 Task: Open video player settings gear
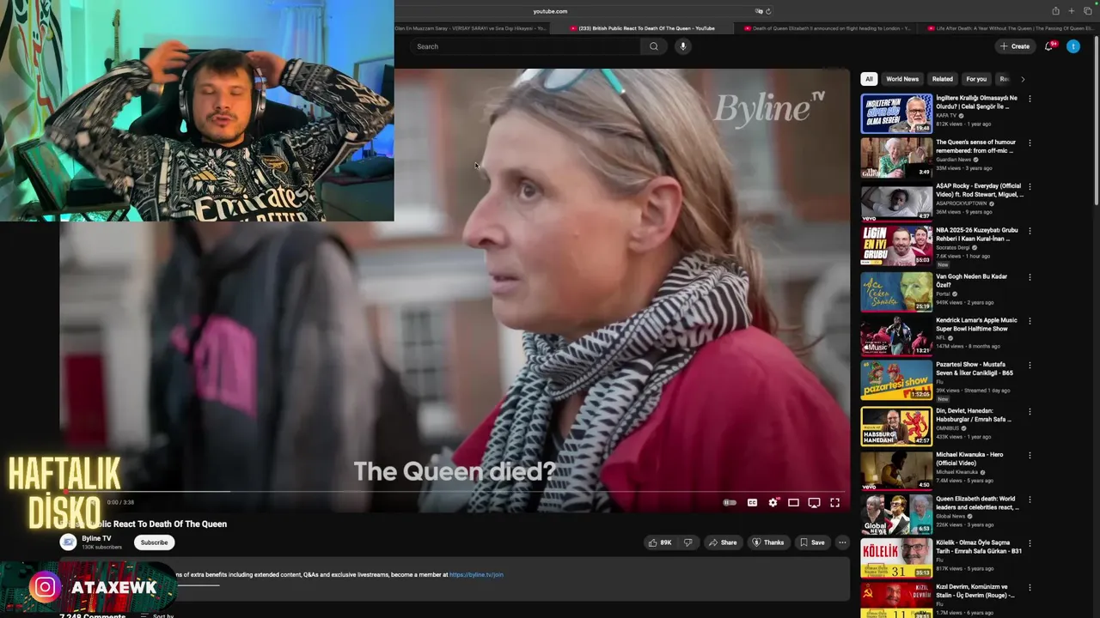[773, 502]
